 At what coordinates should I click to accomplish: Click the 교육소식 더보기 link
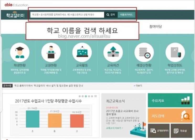tap(114, 128)
